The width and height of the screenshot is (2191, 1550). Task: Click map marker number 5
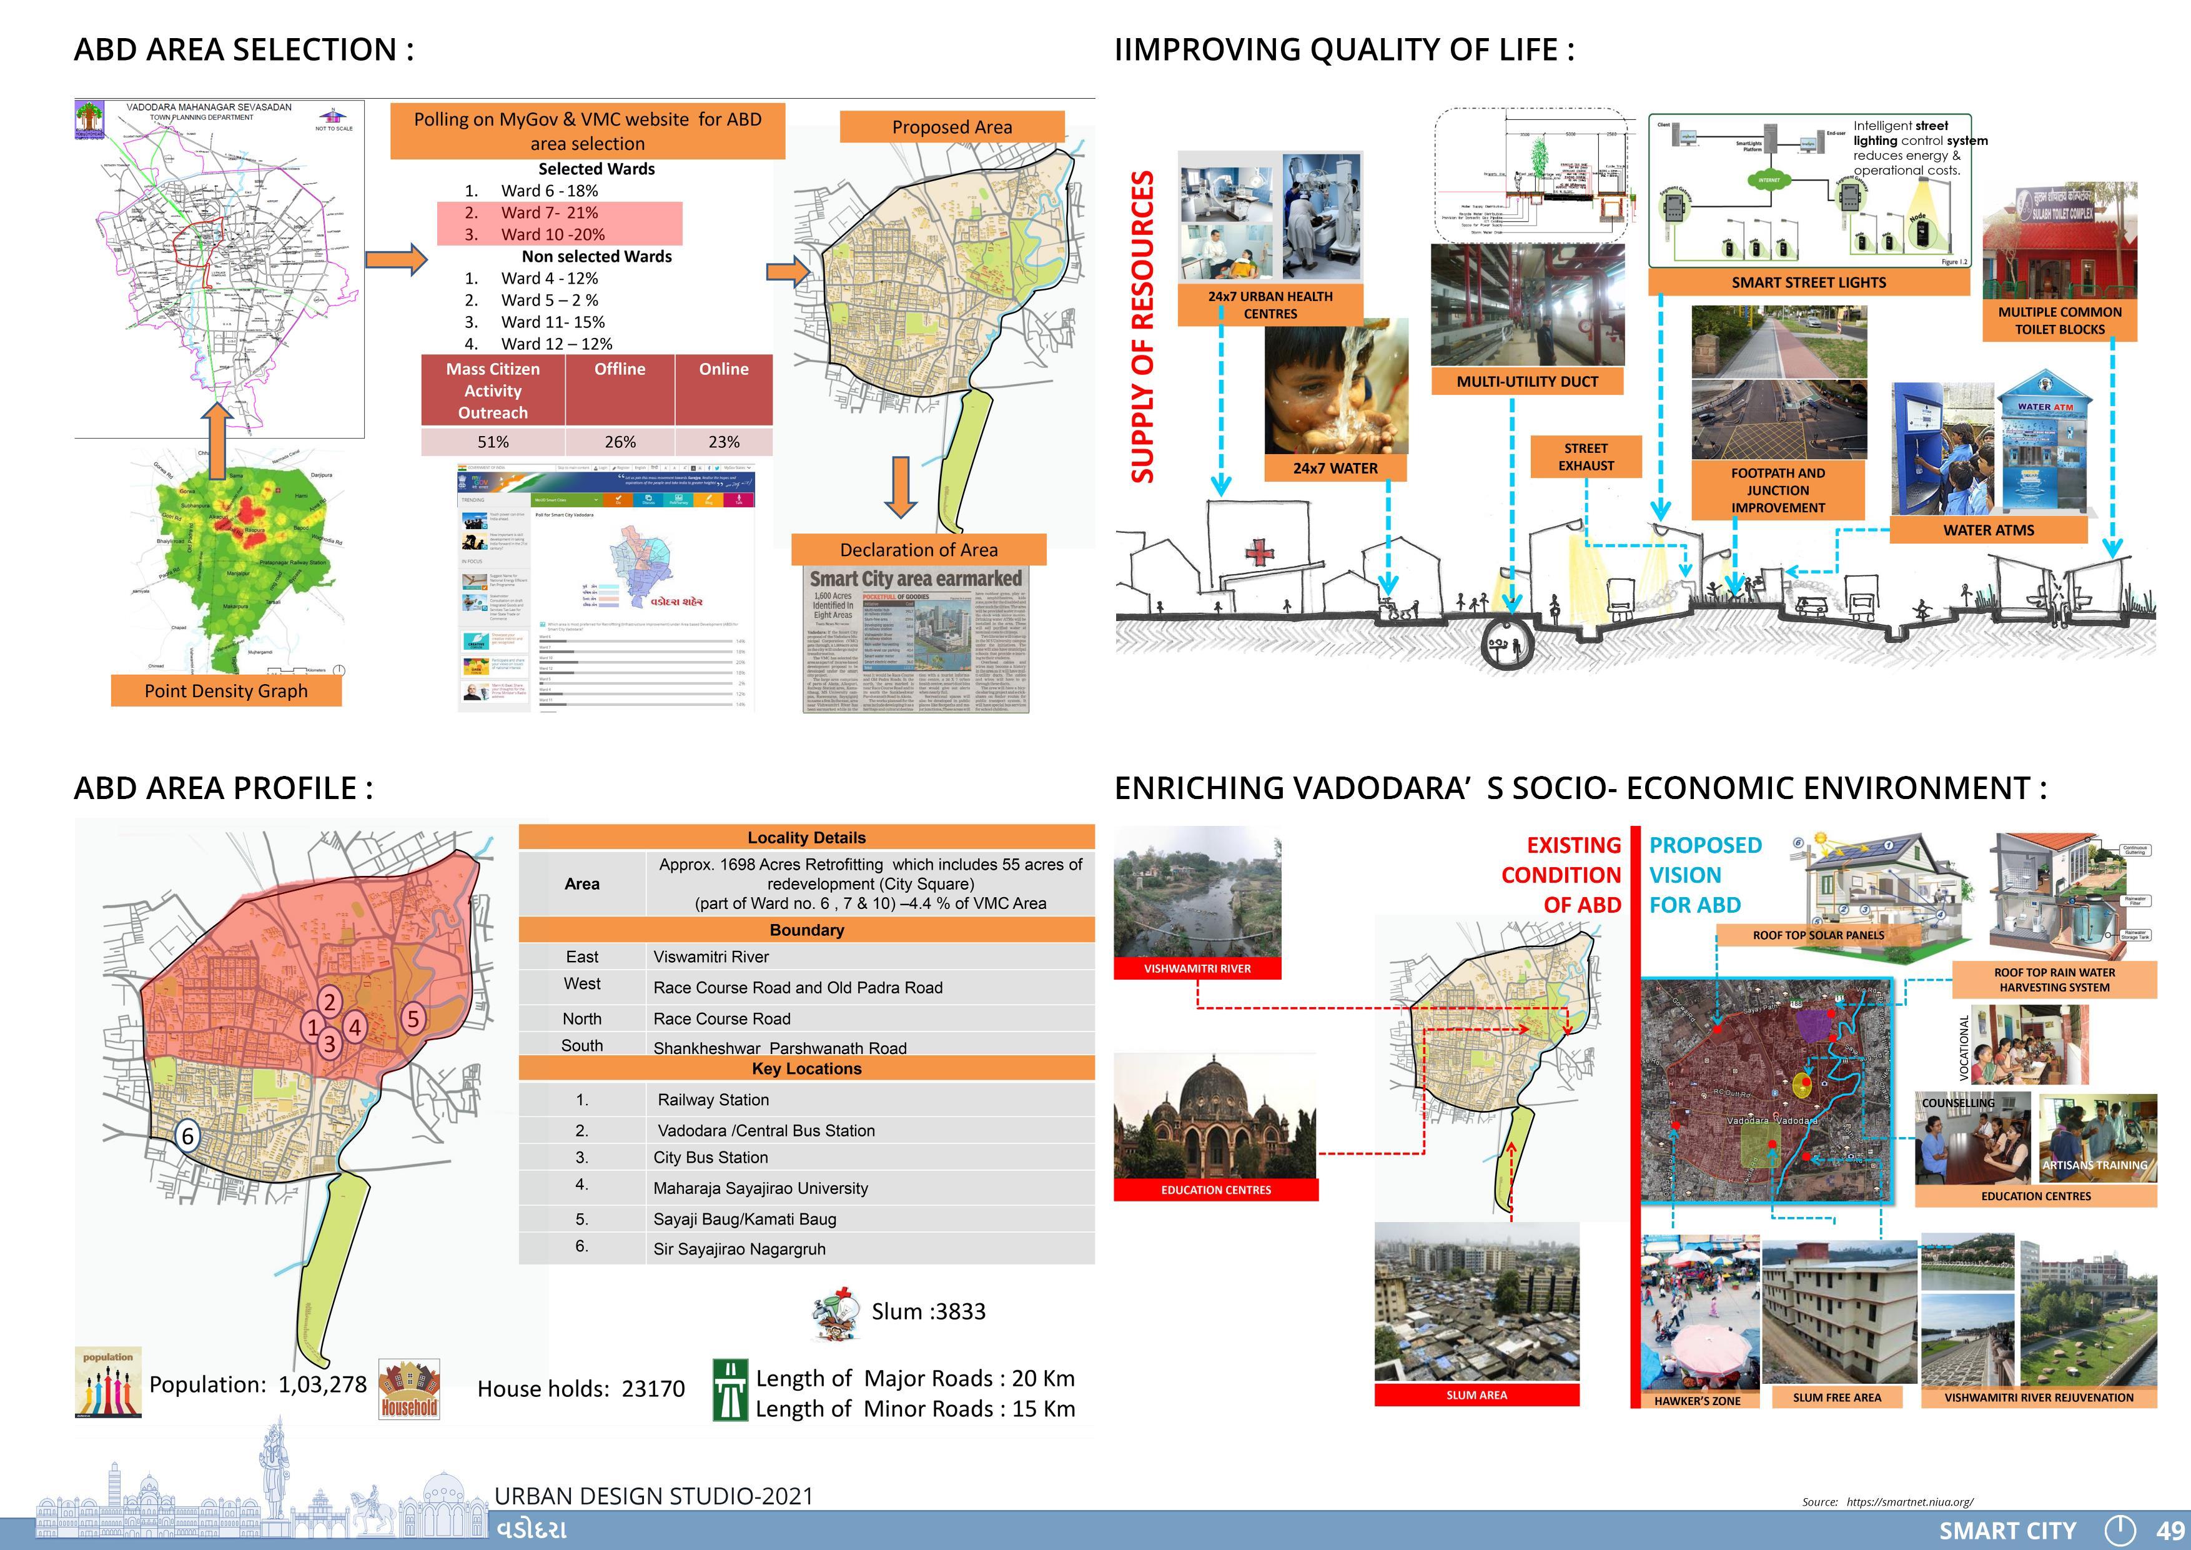point(412,1018)
